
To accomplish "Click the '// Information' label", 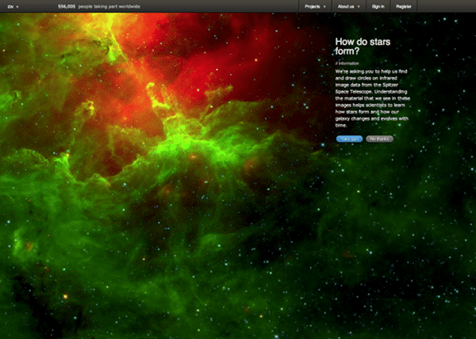I will [x=347, y=61].
